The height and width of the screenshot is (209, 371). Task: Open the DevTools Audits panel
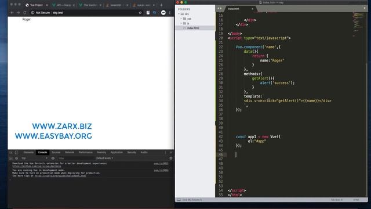click(x=144, y=152)
